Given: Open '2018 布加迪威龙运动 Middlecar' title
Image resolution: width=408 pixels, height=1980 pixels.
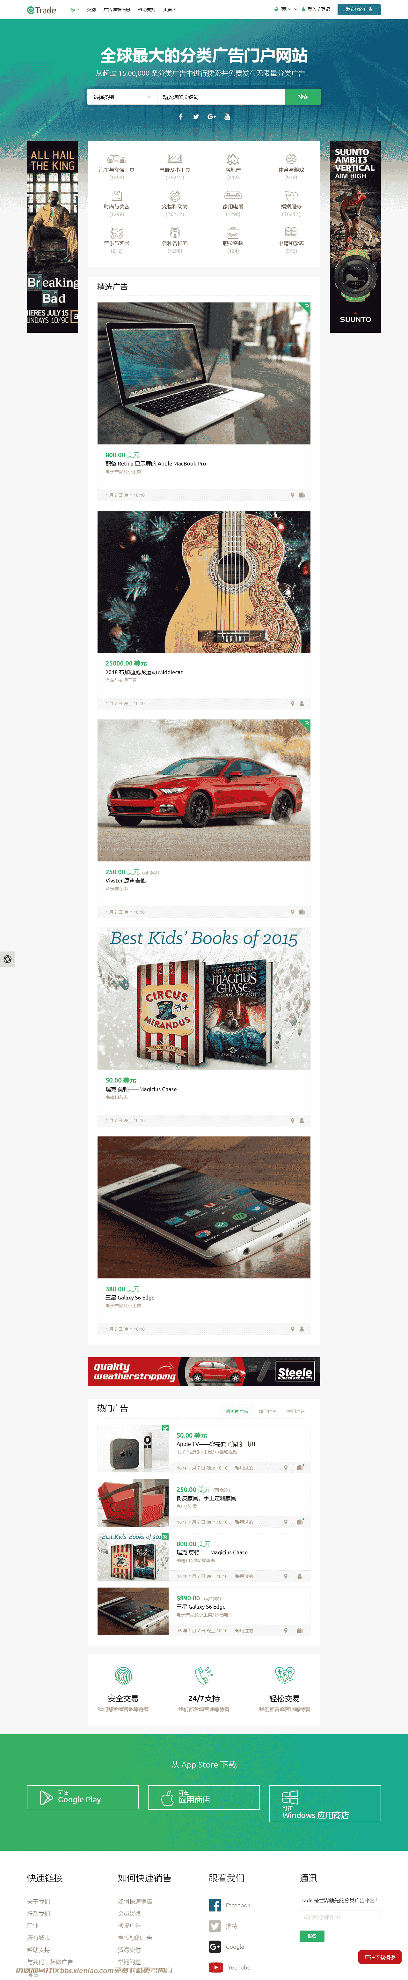Looking at the screenshot, I should [x=144, y=672].
